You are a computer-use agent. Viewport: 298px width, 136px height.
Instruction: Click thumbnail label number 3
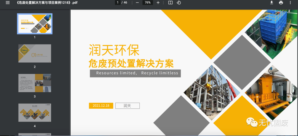click(x=35, y=97)
